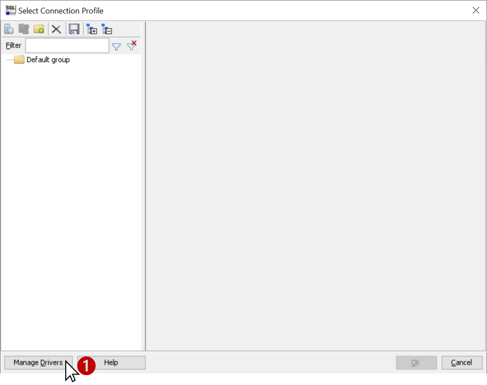Save the connection profiles
Viewport: 487px width, 385px height.
(74, 29)
